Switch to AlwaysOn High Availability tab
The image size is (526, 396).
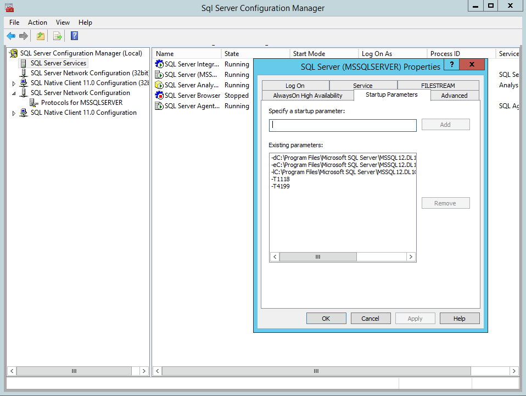(x=307, y=96)
